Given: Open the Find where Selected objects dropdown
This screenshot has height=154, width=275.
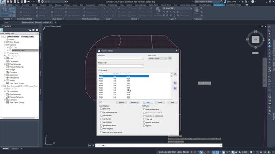Looking at the screenshot, I should coord(158,59).
